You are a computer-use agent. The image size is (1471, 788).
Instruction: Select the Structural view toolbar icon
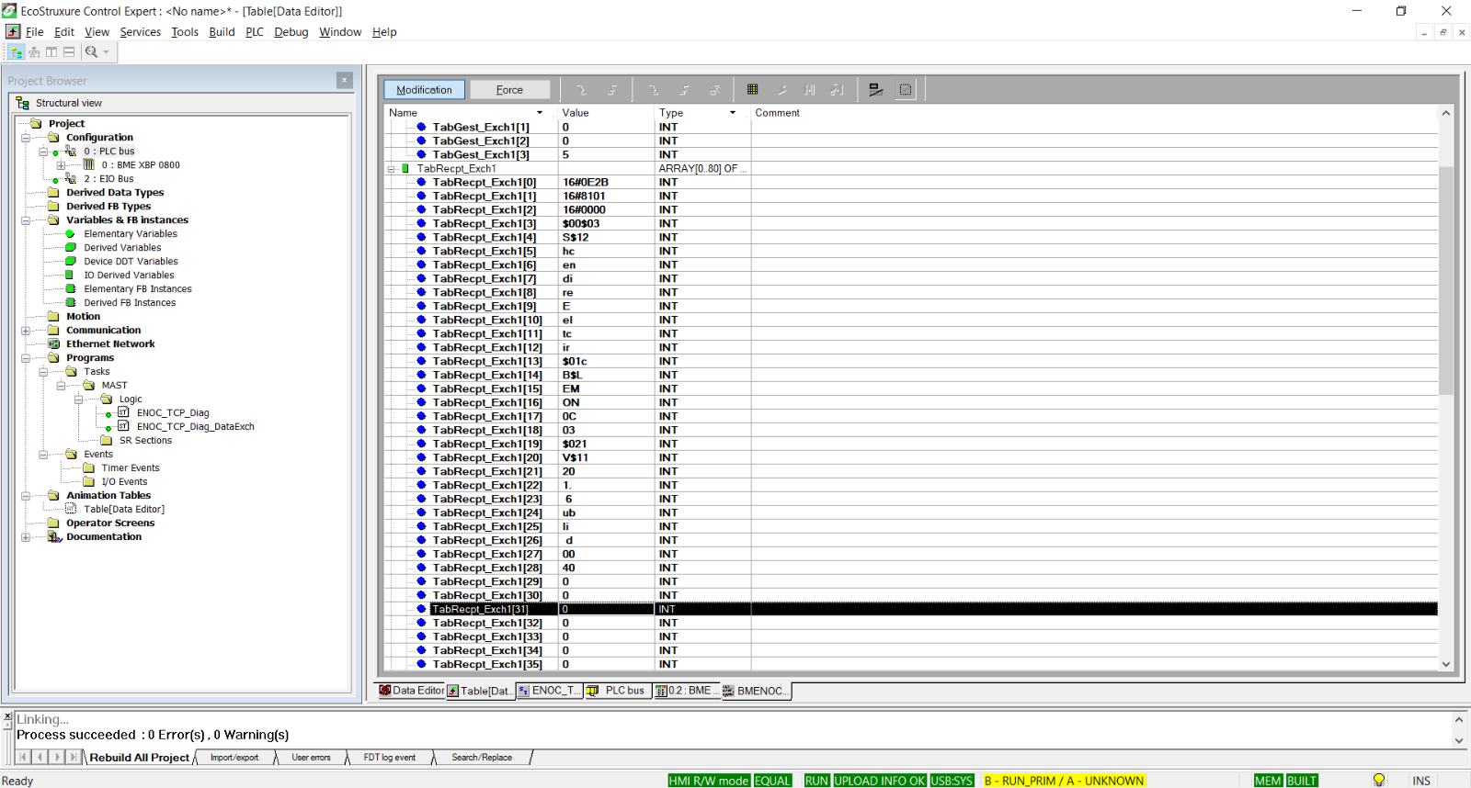tap(17, 52)
